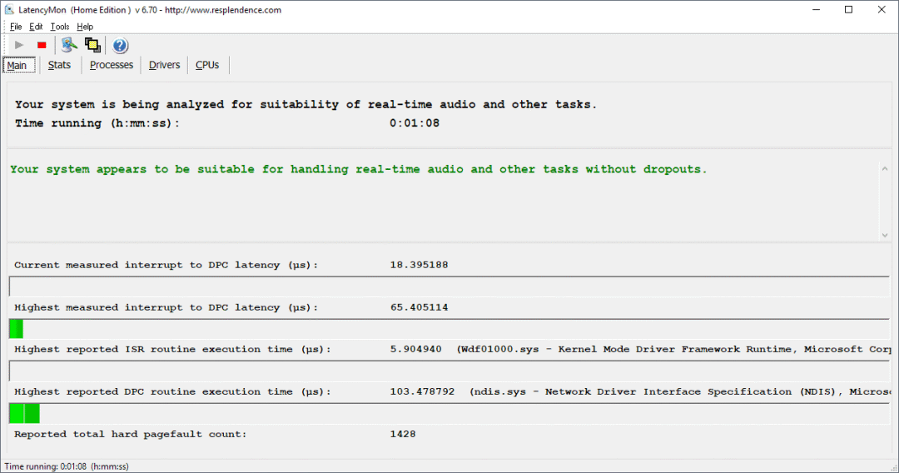This screenshot has height=473, width=899.
Task: Click the 'Your system is being analyzed' heading
Action: coord(305,104)
